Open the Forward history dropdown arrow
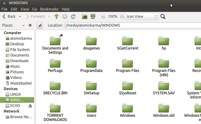The width and height of the screenshot is (201, 124). click(49, 17)
